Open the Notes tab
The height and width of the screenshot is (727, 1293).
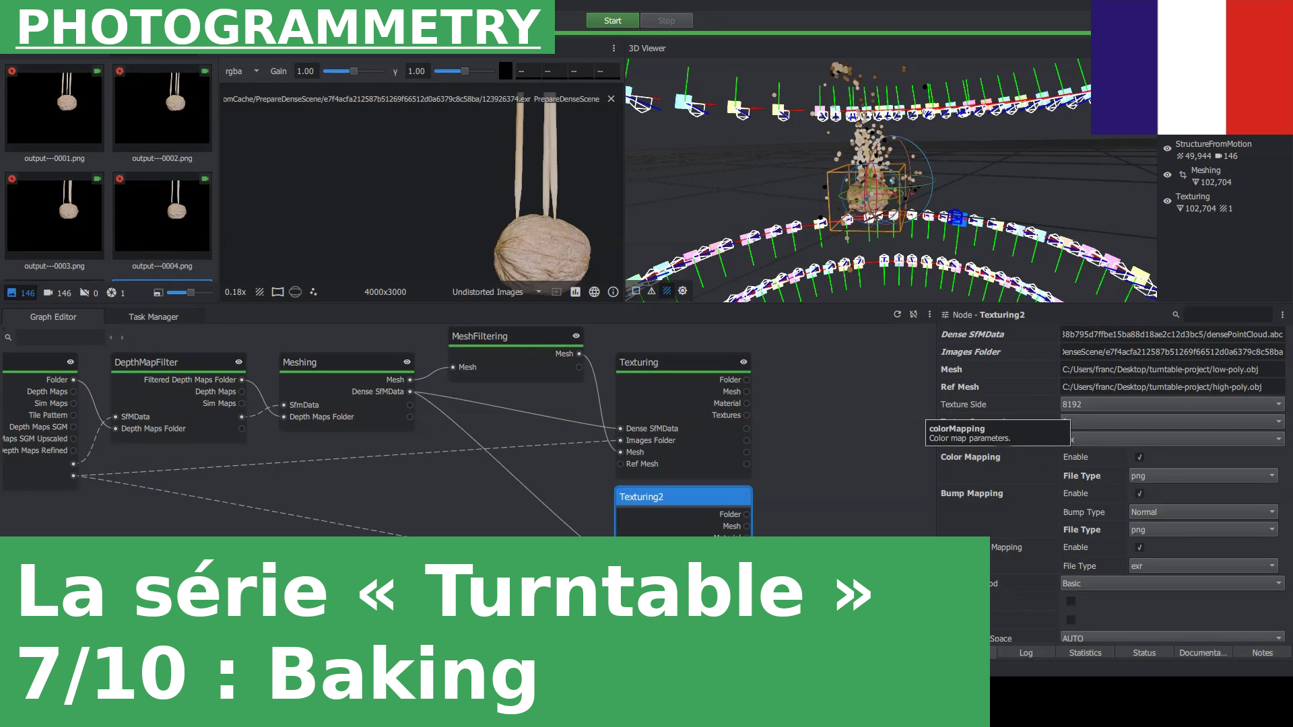click(x=1262, y=653)
